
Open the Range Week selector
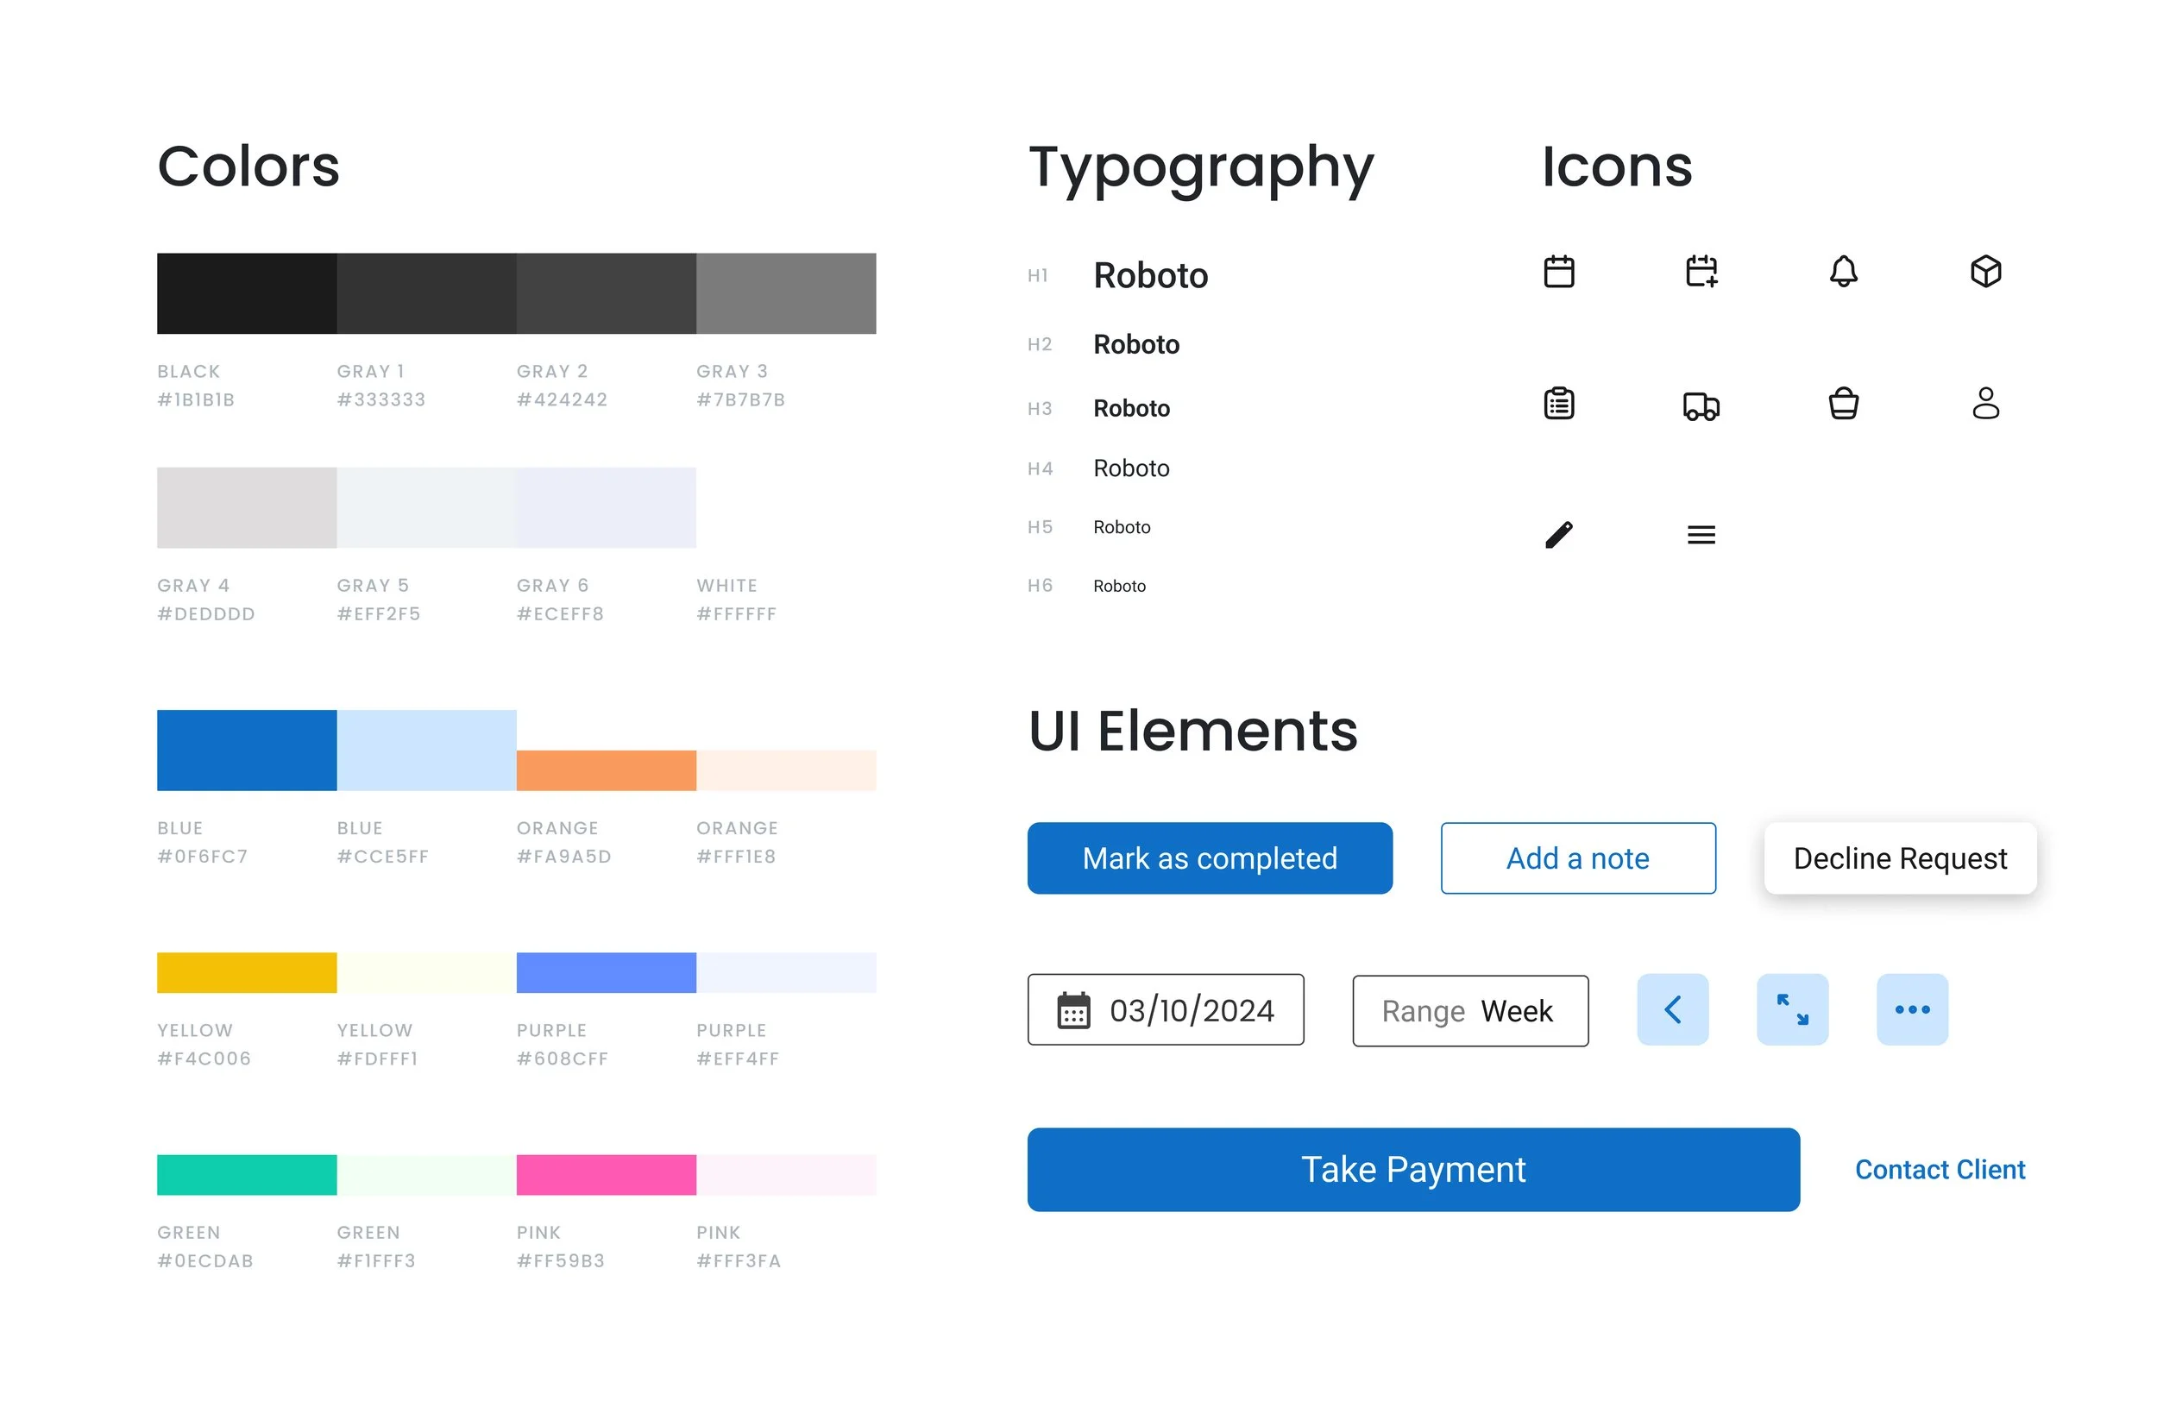[x=1469, y=1010]
